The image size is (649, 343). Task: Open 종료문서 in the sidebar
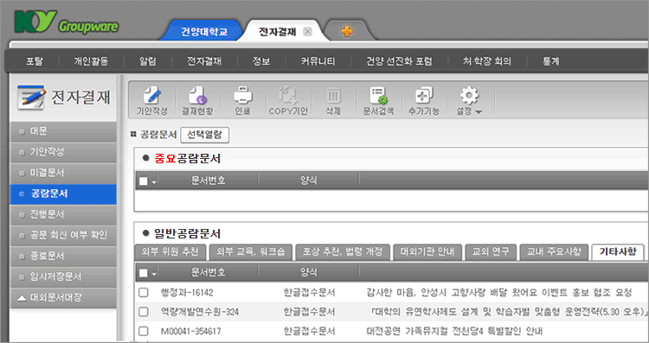tap(63, 256)
